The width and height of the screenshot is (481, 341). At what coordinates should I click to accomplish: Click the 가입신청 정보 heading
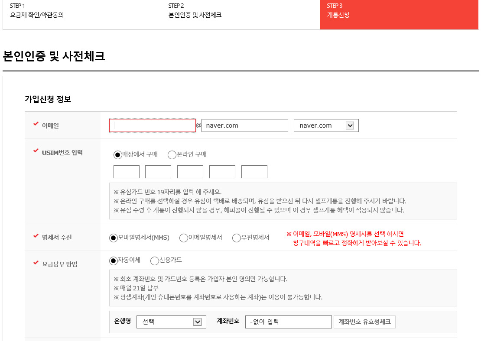48,99
